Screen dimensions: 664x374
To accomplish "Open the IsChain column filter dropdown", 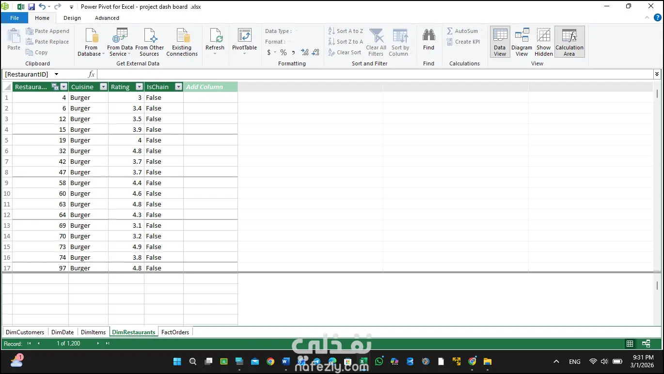I will tap(178, 87).
